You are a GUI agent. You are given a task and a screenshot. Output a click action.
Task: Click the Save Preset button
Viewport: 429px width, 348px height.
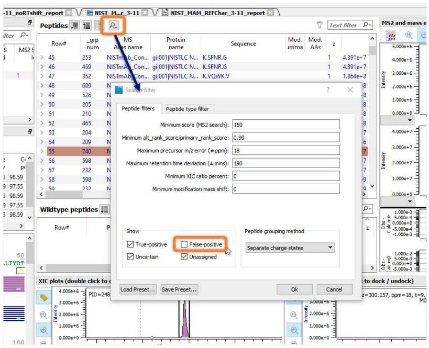click(x=179, y=289)
